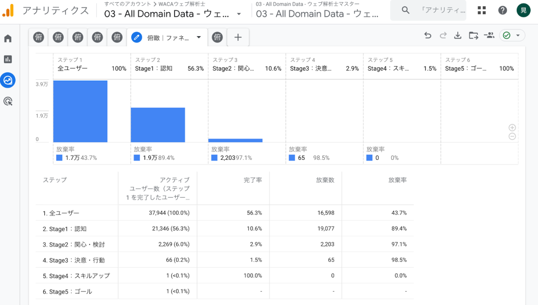Viewport: 538px width, 305px height.
Task: Download the exploration data
Action: pos(458,35)
